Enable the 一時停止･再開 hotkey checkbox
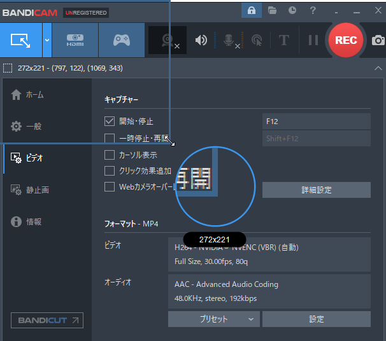 tap(110, 138)
